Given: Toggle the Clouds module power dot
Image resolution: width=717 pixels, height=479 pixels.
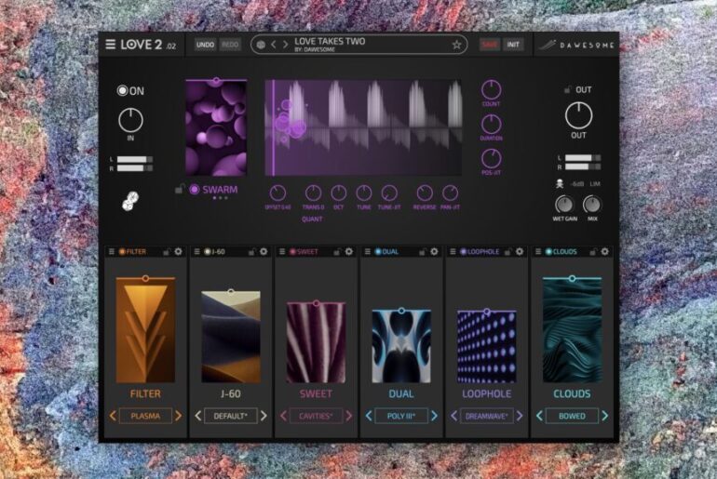Looking at the screenshot, I should [x=548, y=252].
